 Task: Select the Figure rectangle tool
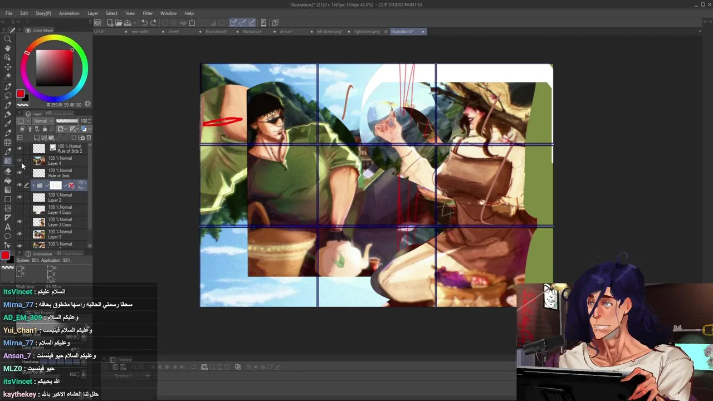point(8,199)
